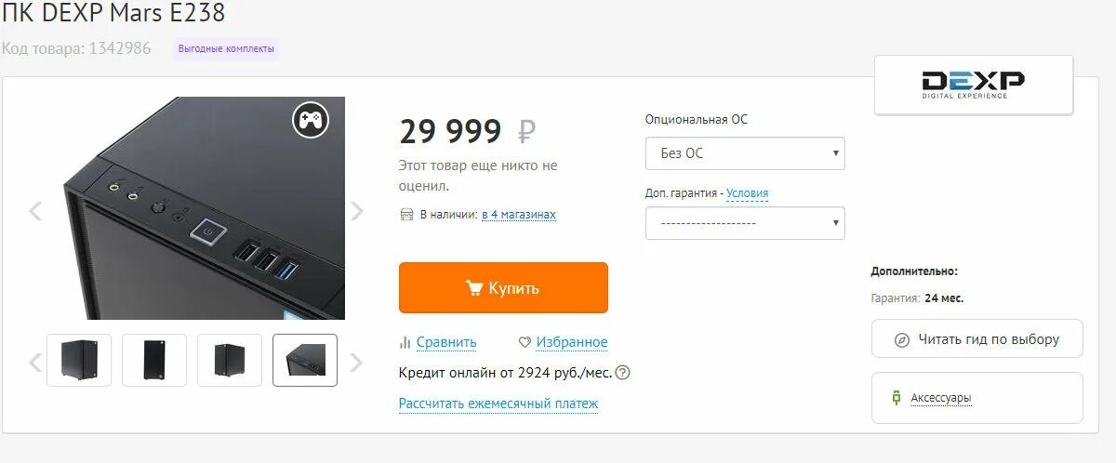Click the compass icon in guide button
This screenshot has width=1116, height=463.
click(901, 340)
